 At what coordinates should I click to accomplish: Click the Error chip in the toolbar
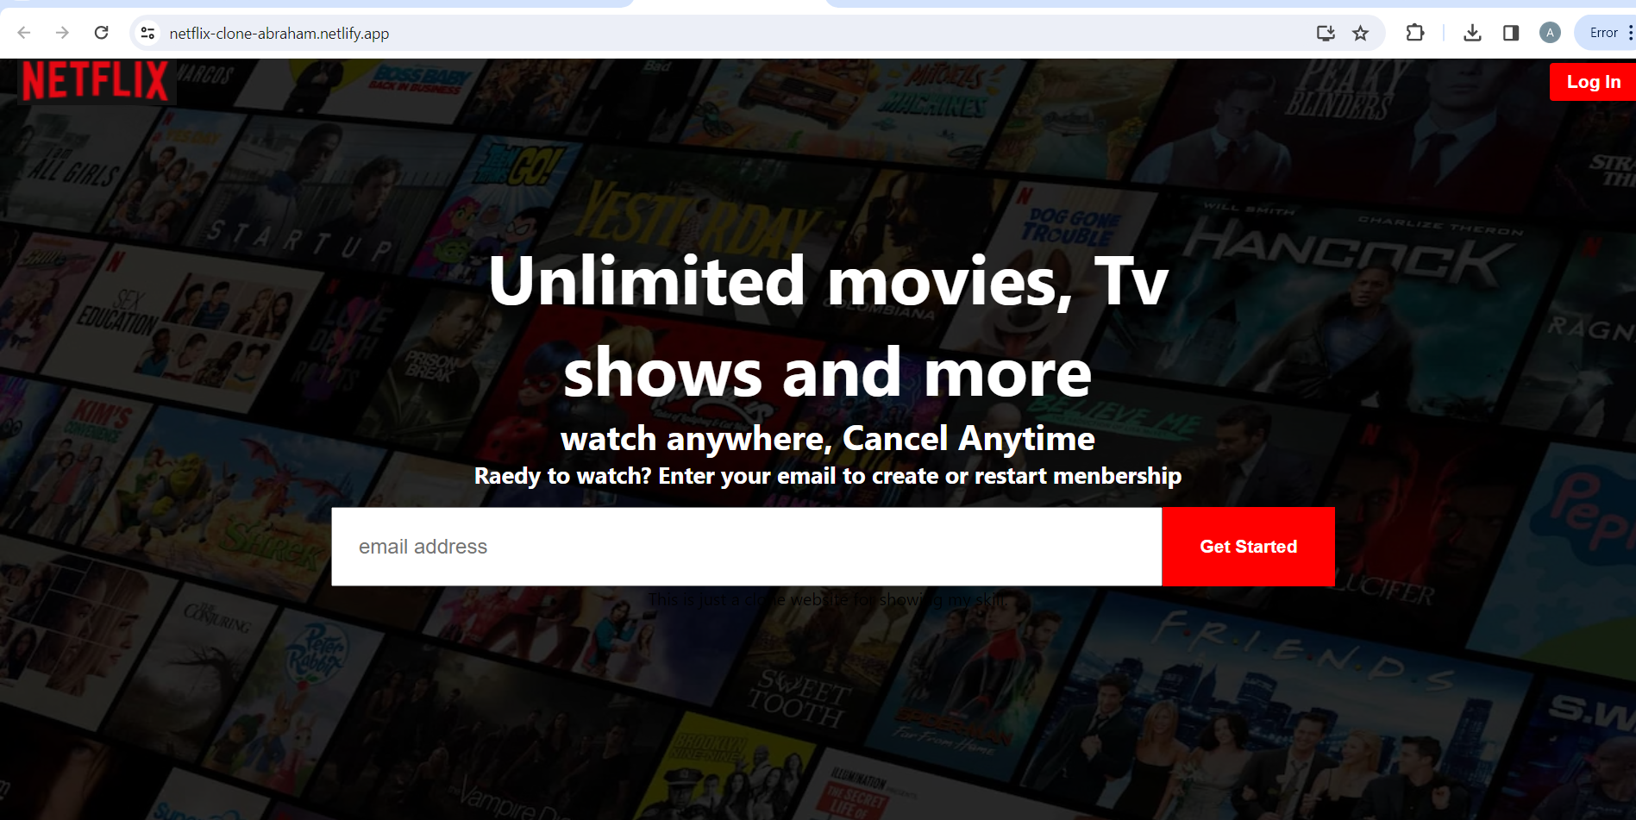point(1602,33)
